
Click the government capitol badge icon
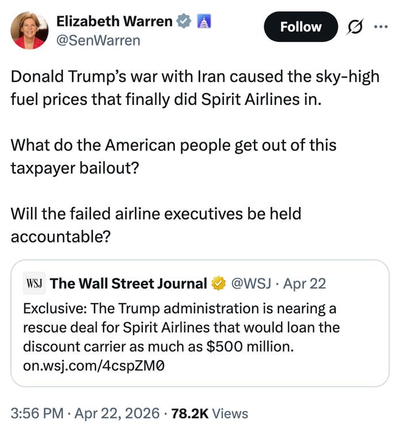point(205,22)
